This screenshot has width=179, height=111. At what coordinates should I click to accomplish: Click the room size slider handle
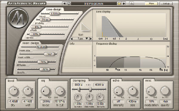pyautogui.click(x=41, y=47)
